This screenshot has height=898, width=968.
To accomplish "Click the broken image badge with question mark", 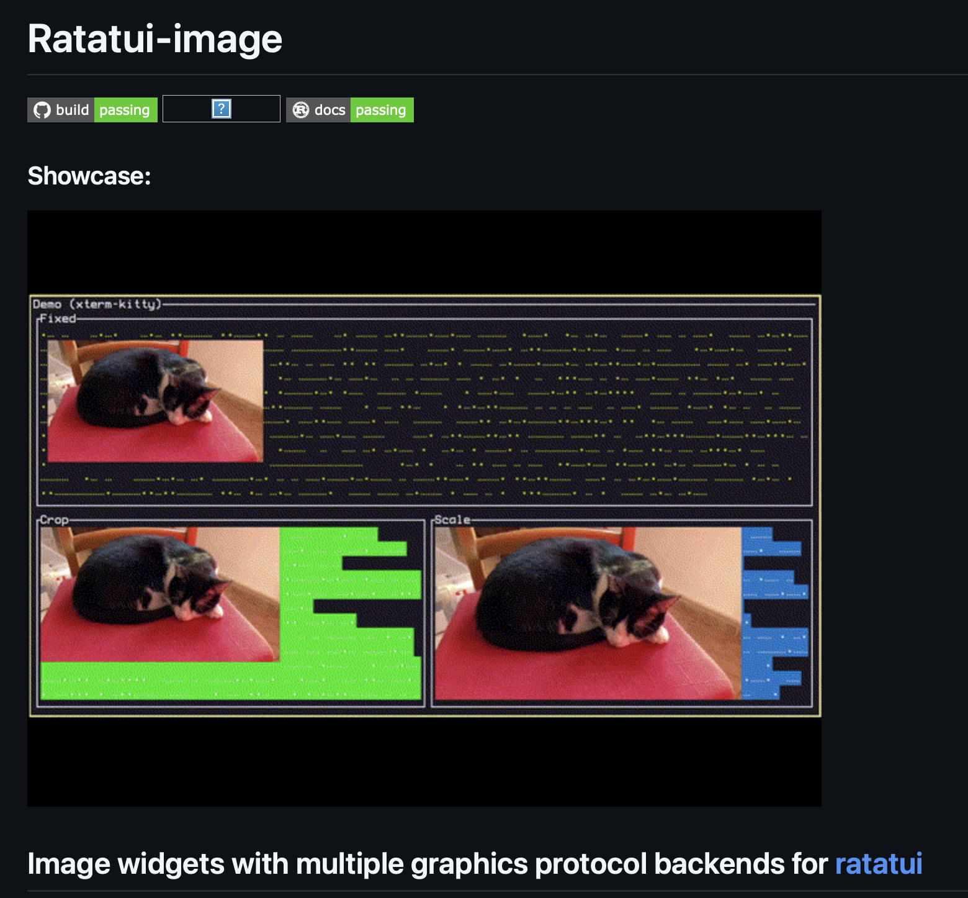I will 222,109.
